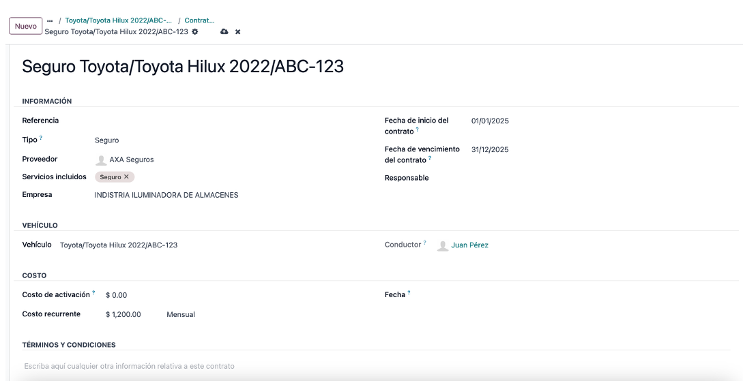Open the gear actions menu

tap(194, 32)
